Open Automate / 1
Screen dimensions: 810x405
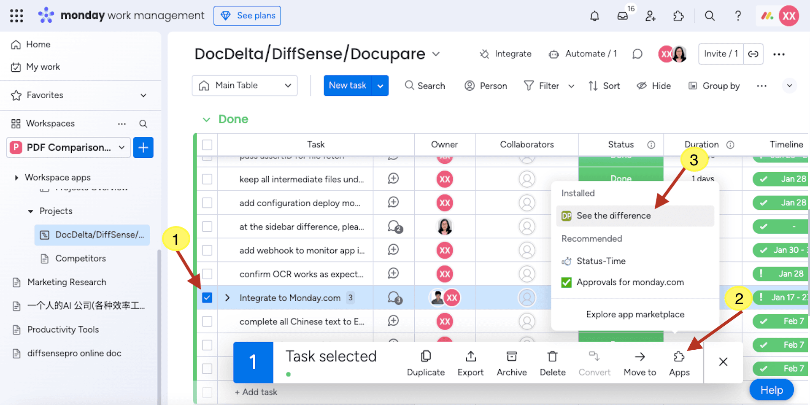point(583,54)
